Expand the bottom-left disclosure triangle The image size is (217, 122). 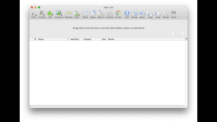30,106
